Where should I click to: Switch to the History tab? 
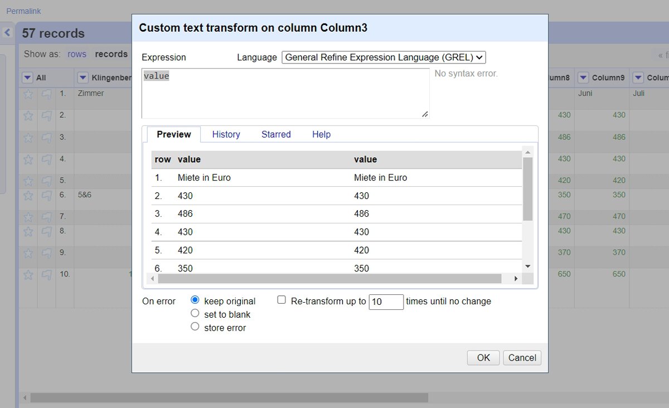tap(226, 134)
